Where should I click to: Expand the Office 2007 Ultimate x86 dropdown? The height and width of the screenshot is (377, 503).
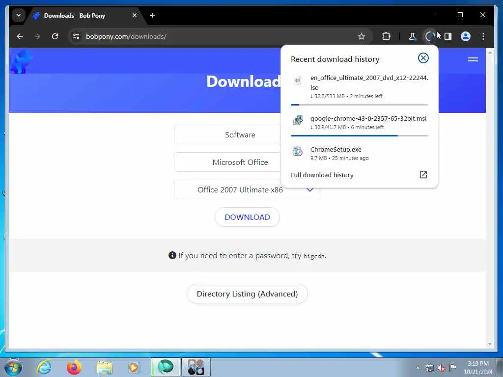pyautogui.click(x=247, y=189)
